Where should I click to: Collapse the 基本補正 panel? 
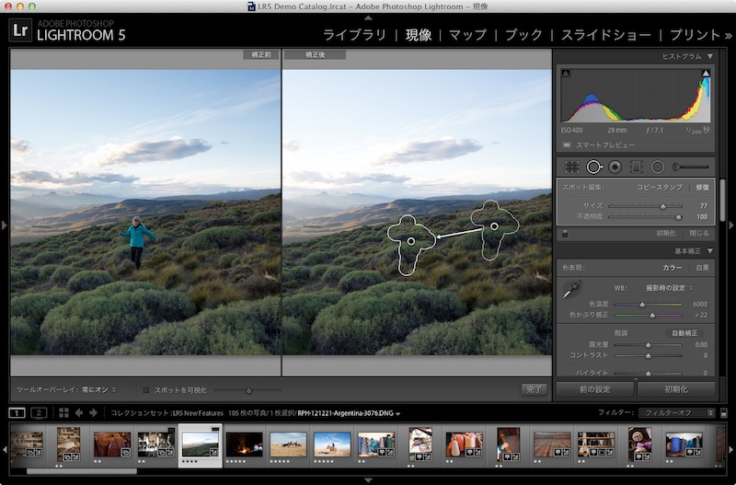(x=709, y=250)
